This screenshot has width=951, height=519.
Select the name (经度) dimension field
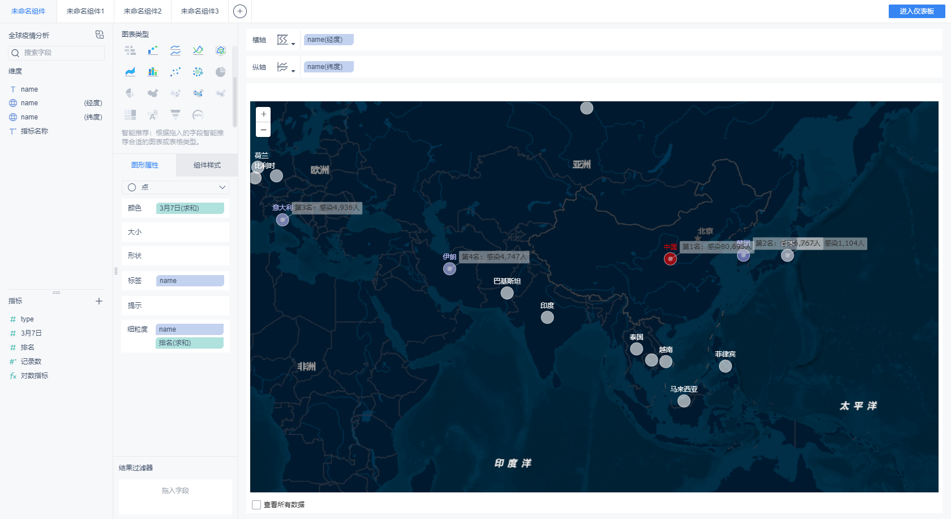click(x=56, y=103)
